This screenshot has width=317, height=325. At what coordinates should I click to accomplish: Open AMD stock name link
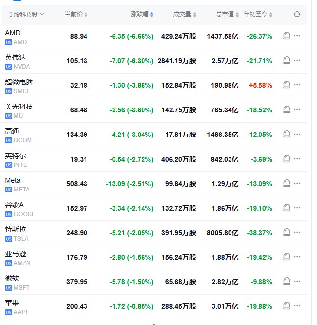(x=13, y=33)
